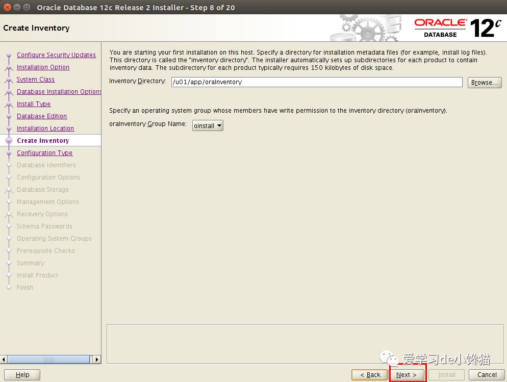Open the Installation Location step
507x382 pixels.
pyautogui.click(x=45, y=129)
